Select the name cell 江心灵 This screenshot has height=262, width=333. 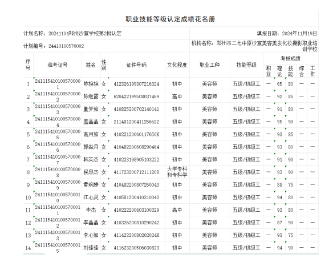91,197
